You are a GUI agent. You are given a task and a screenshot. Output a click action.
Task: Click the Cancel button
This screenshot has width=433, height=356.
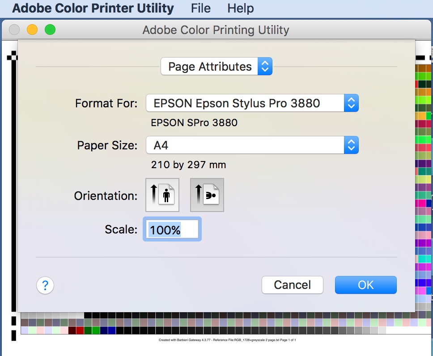tap(293, 285)
